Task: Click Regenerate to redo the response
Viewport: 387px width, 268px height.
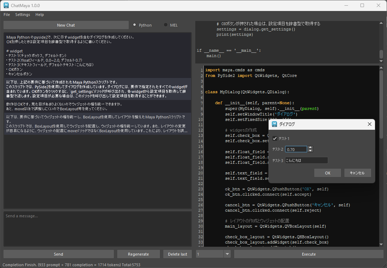Action: click(138, 254)
